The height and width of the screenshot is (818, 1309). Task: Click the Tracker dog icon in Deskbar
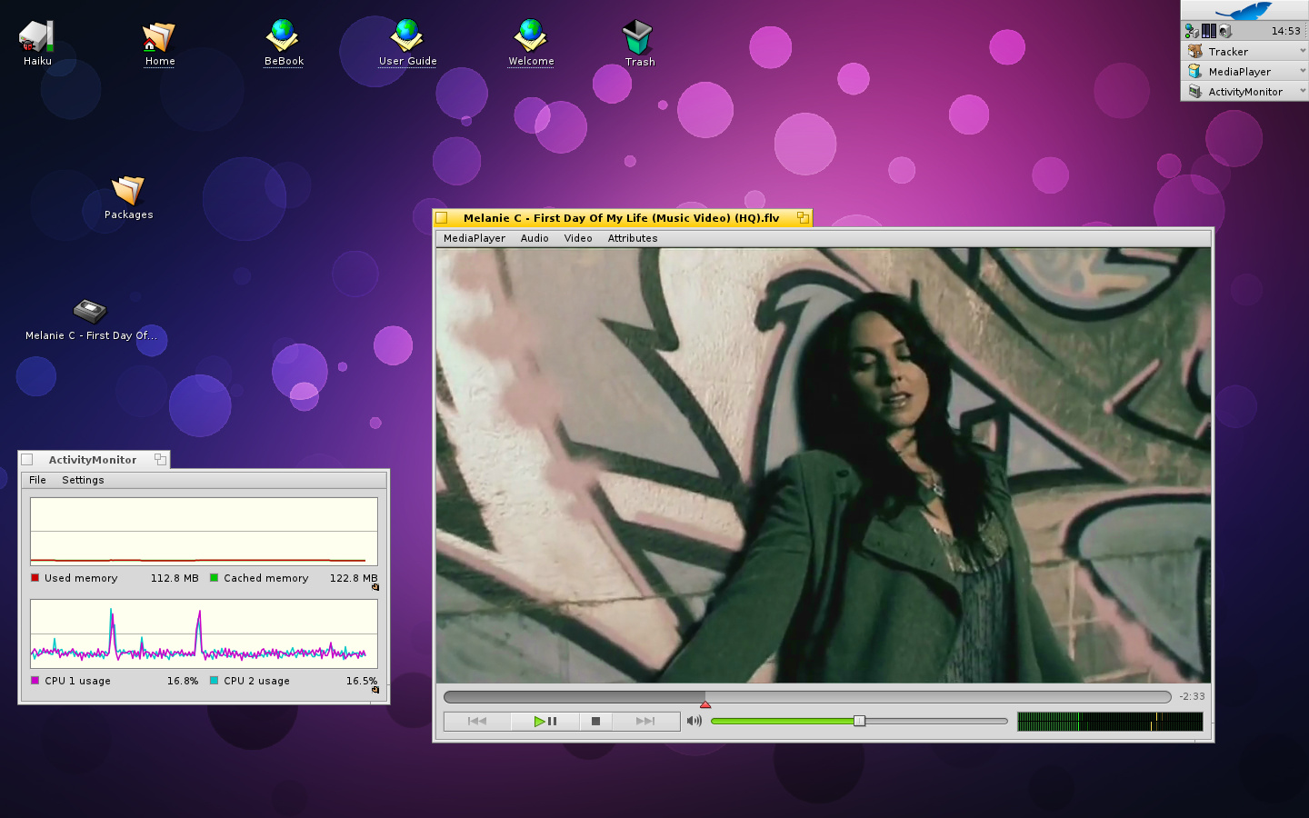click(x=1195, y=51)
